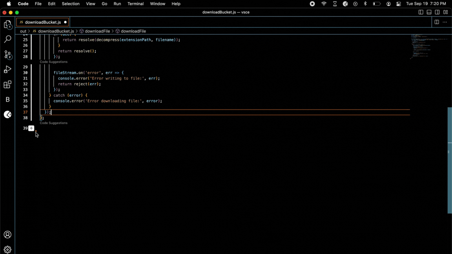Screen dimensions: 452x254
Task: Open the Extensions view
Action: pos(7,85)
